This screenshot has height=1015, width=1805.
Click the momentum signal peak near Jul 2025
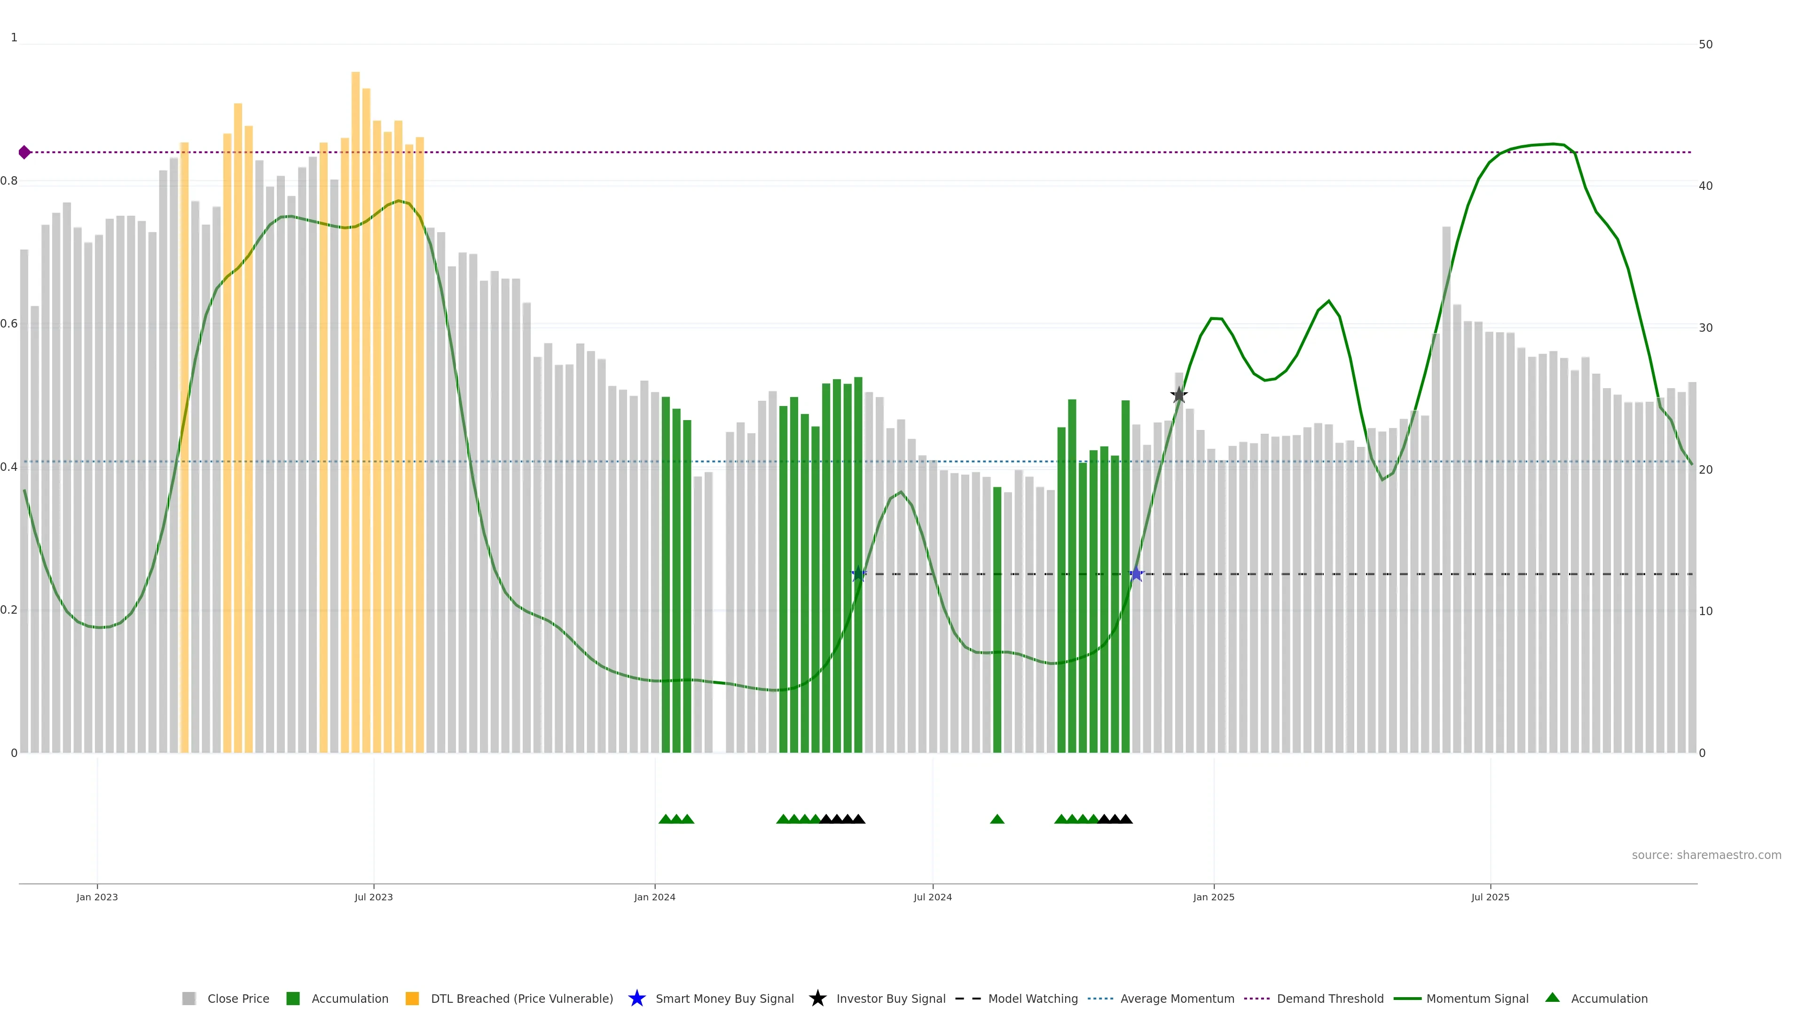pos(1553,144)
